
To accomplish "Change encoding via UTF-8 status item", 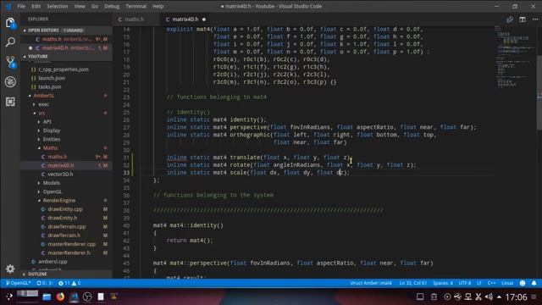I will (465, 283).
